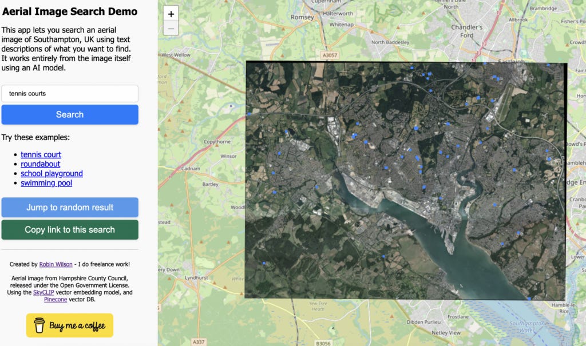Screen dimensions: 586x346
Task: Click the Brambridge map label
Action: pyautogui.click(x=543, y=8)
